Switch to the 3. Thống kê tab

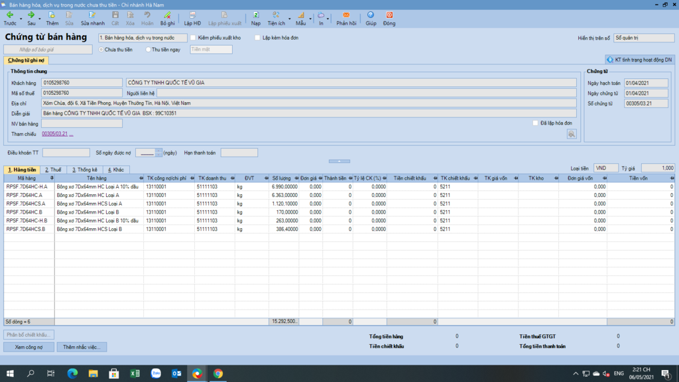[84, 170]
